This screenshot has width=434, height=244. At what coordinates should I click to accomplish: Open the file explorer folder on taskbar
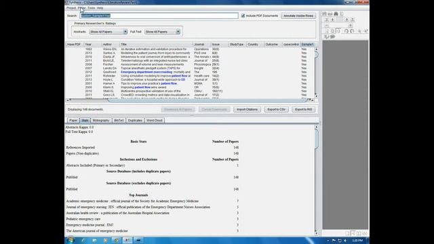pos(94,241)
